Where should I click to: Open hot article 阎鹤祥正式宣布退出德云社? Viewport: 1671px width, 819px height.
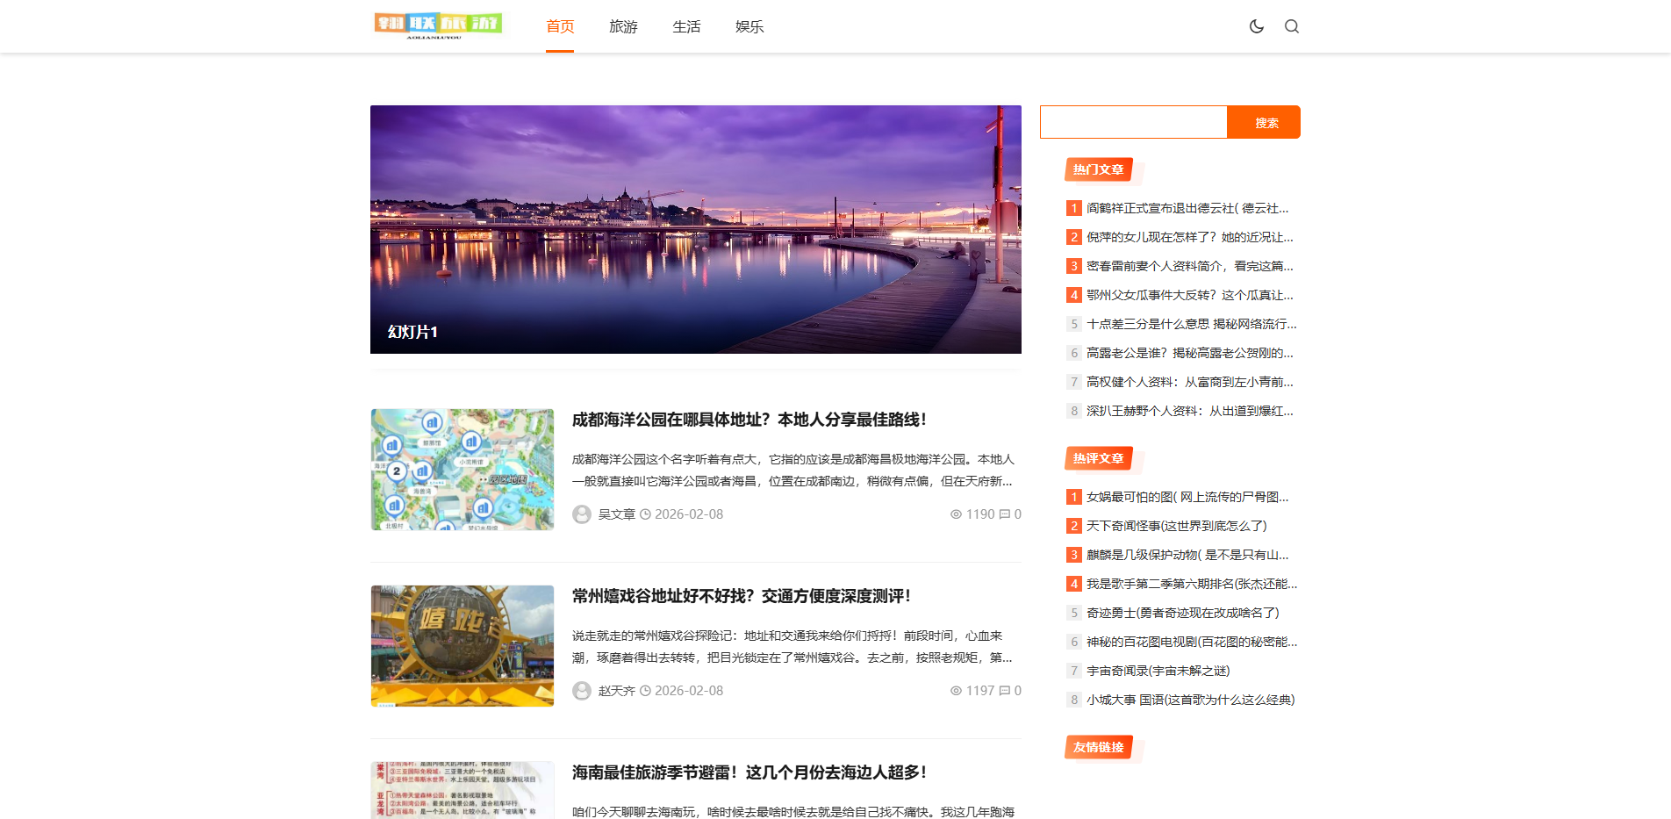(1187, 208)
